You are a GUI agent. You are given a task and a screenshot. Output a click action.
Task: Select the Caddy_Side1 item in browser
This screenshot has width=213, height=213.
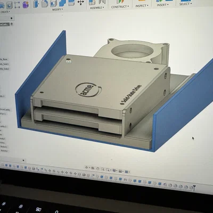[x=4, y=64]
